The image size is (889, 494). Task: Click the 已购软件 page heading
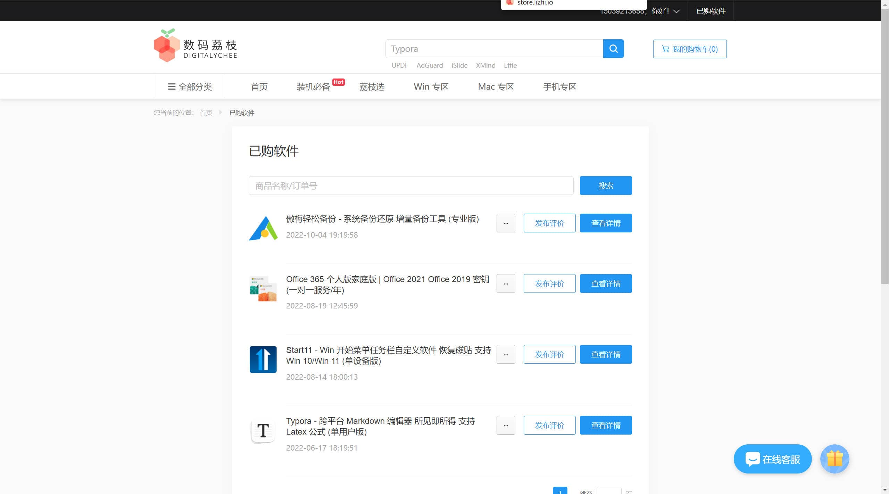[x=274, y=151]
